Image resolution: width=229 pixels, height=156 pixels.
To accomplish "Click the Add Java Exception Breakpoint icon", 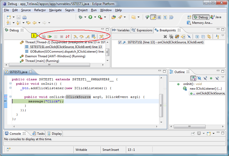I will [x=217, y=37].
